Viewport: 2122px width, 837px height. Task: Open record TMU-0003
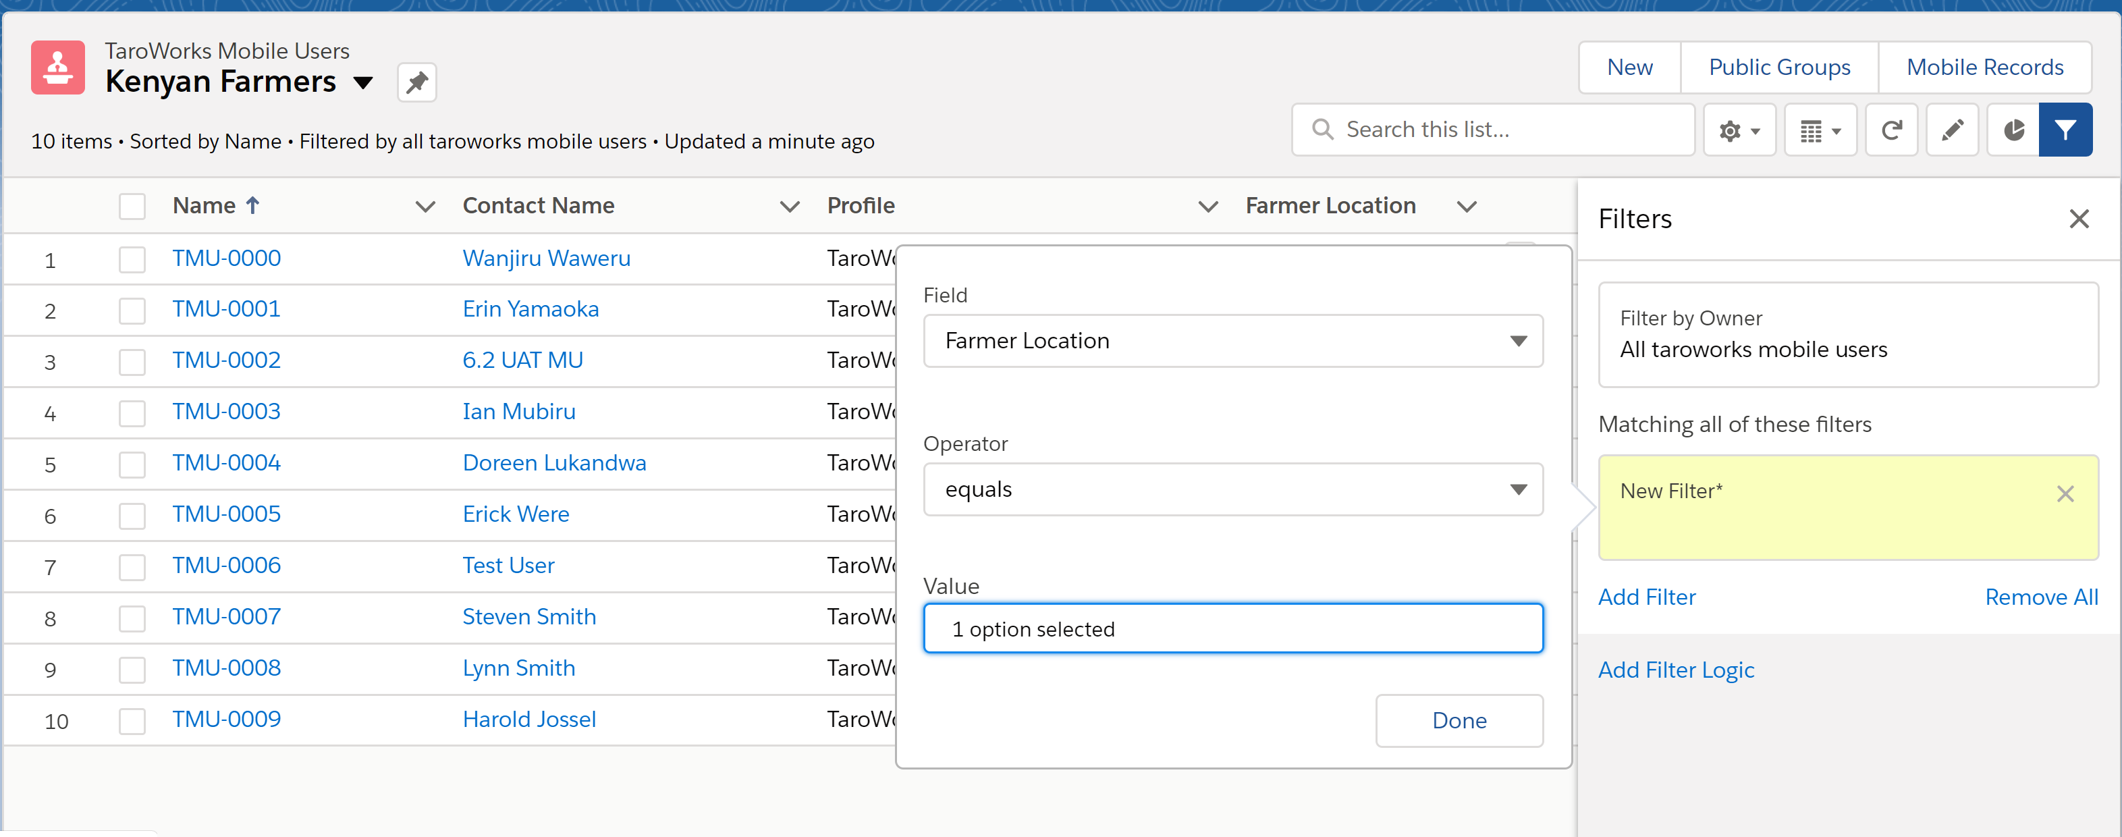tap(227, 411)
